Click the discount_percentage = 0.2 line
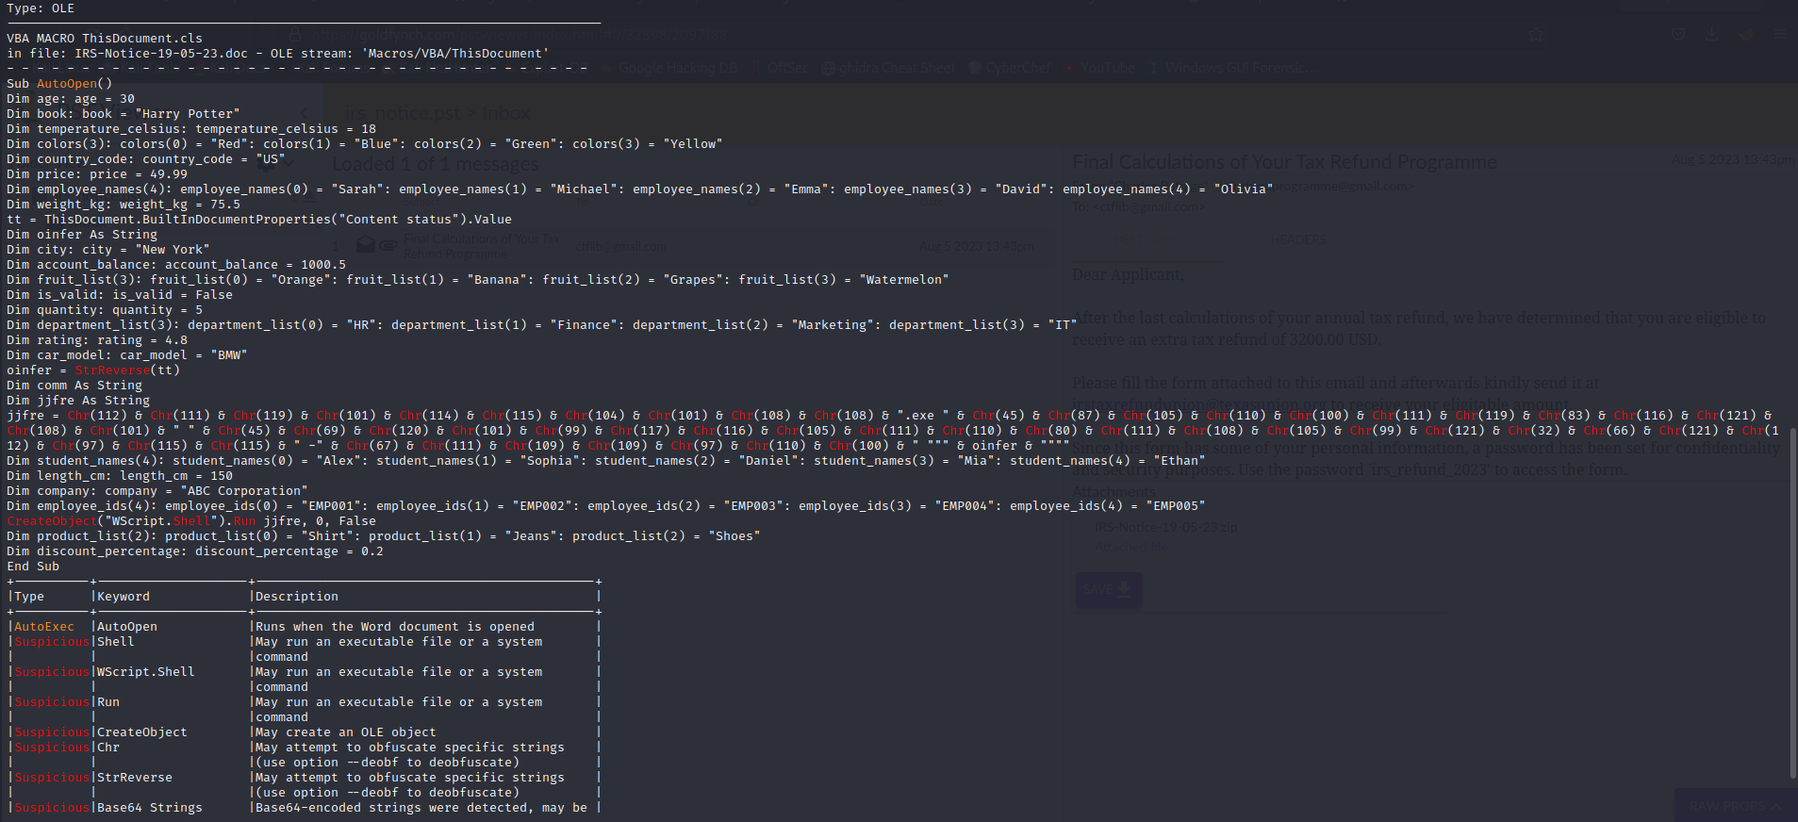The height and width of the screenshot is (822, 1798). point(195,551)
